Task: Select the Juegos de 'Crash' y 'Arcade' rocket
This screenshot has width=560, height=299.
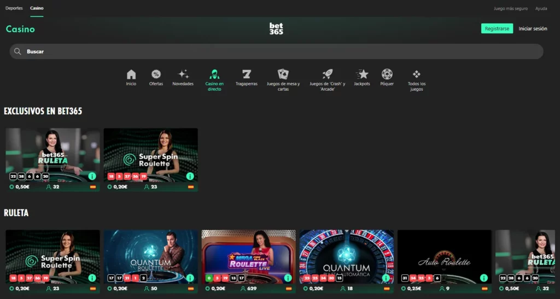Action: [328, 74]
